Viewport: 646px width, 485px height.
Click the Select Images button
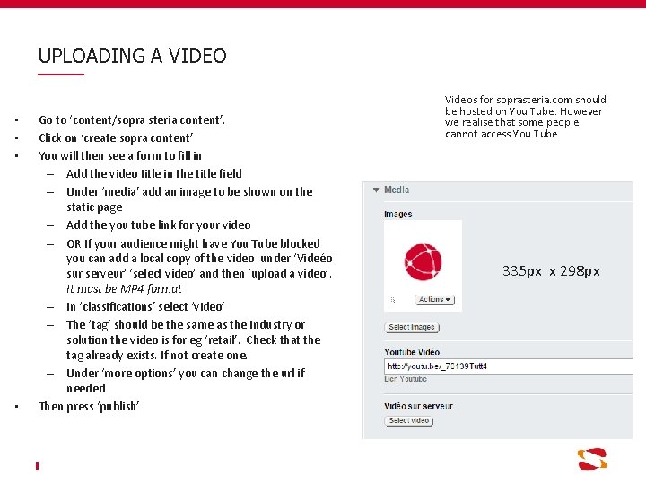(412, 327)
